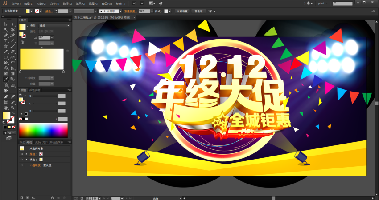Open 对象(O) menu

pyautogui.click(x=41, y=4)
